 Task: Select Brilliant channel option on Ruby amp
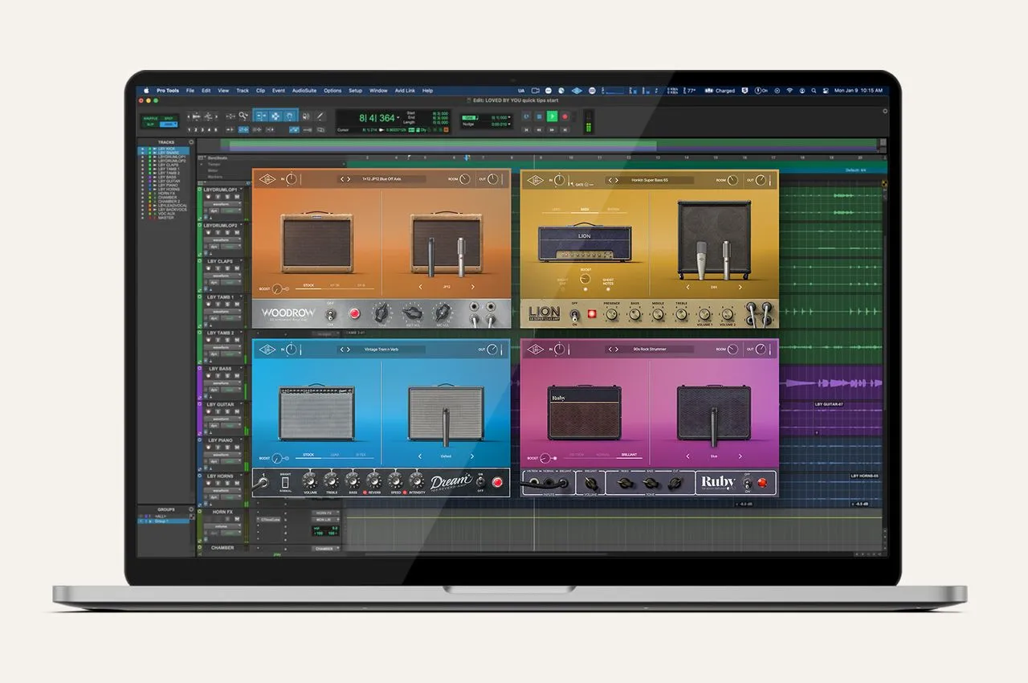629,455
